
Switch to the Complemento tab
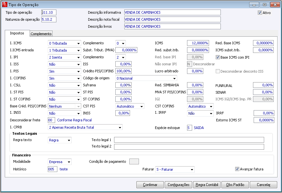tap(41, 34)
